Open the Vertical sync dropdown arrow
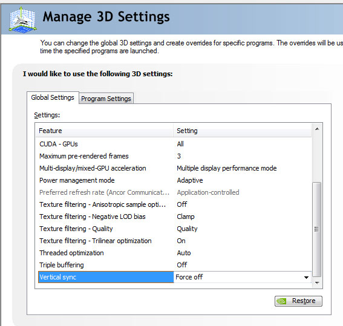The height and width of the screenshot is (326, 343). pyautogui.click(x=306, y=277)
